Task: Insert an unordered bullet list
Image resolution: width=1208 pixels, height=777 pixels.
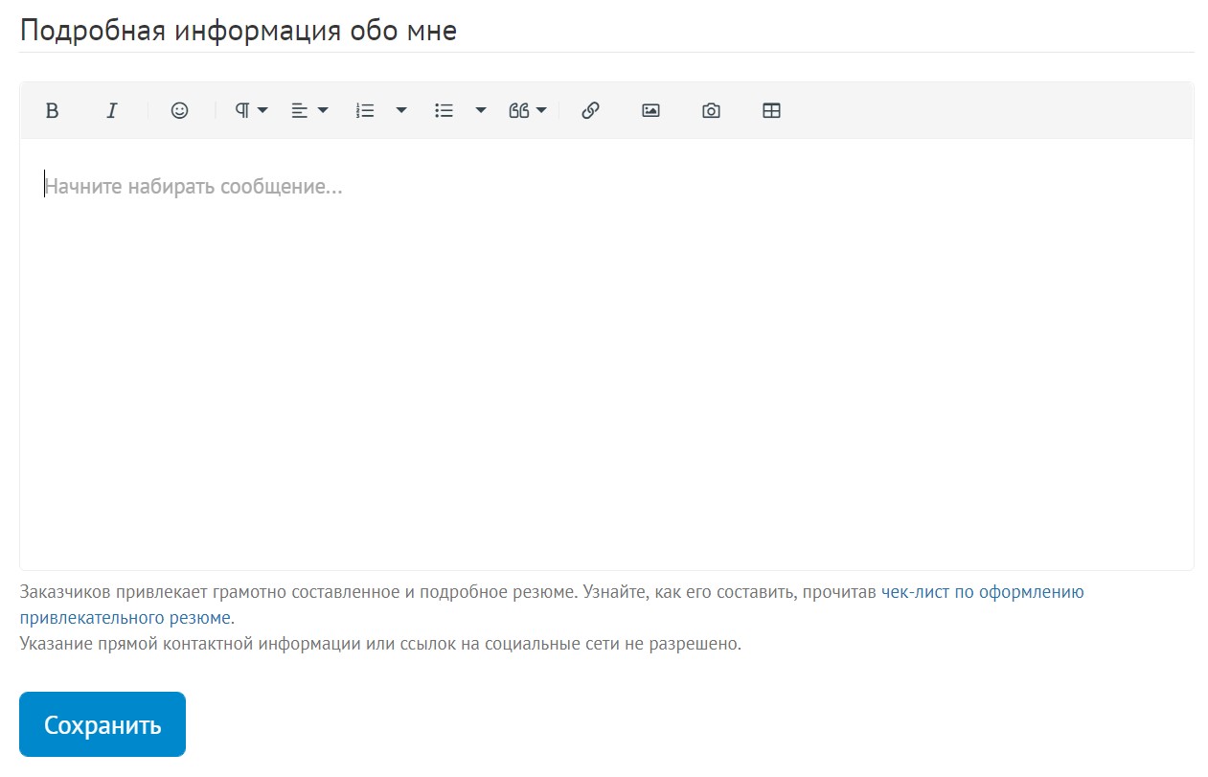Action: click(x=444, y=110)
